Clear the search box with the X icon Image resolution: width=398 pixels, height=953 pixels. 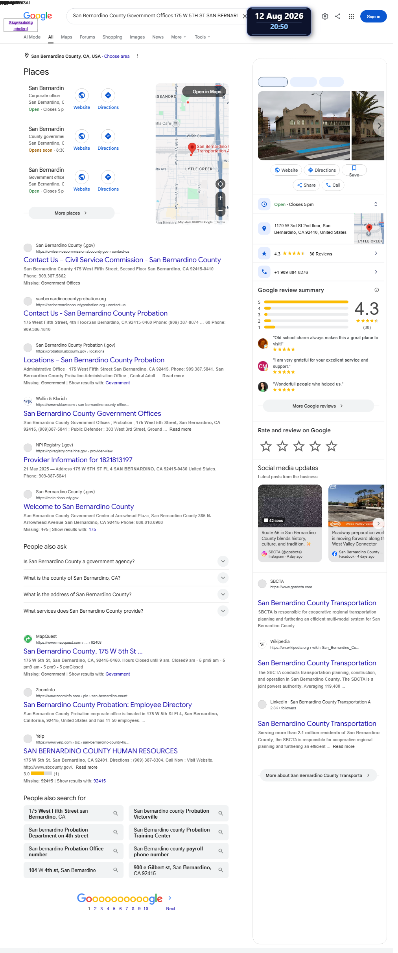245,16
